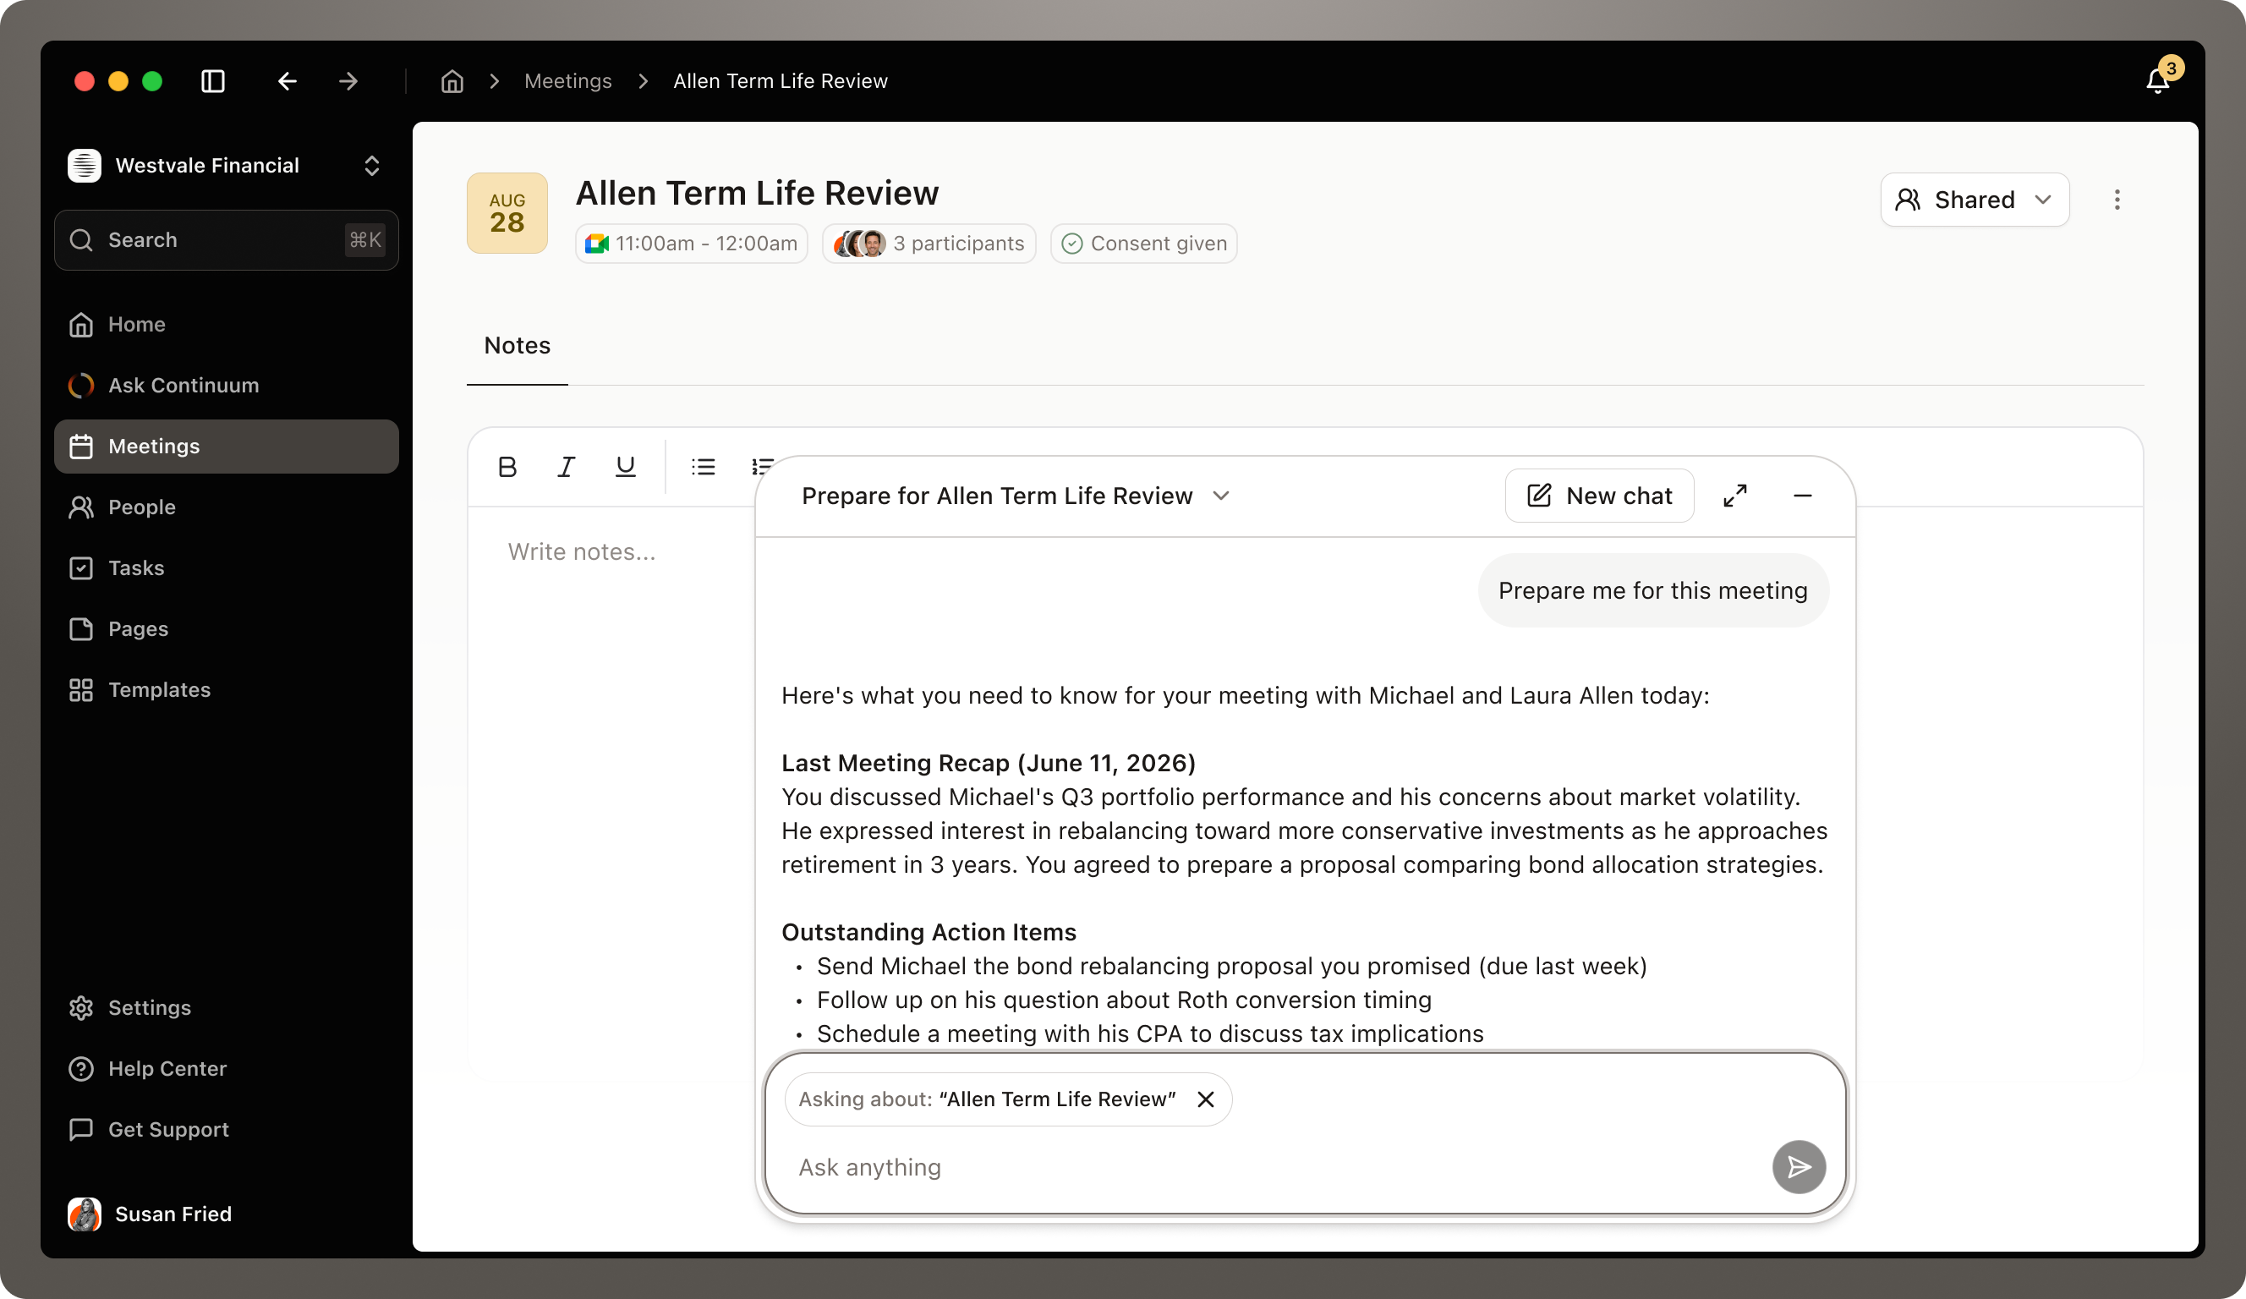Start a New chat
This screenshot has height=1299, width=2246.
[1599, 496]
